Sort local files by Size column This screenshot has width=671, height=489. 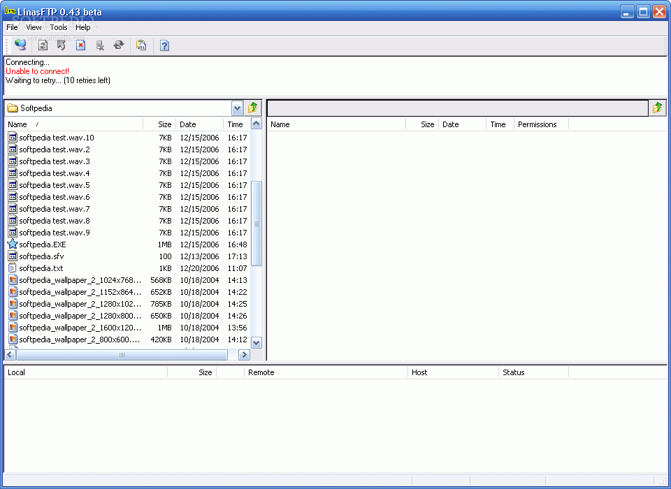159,124
